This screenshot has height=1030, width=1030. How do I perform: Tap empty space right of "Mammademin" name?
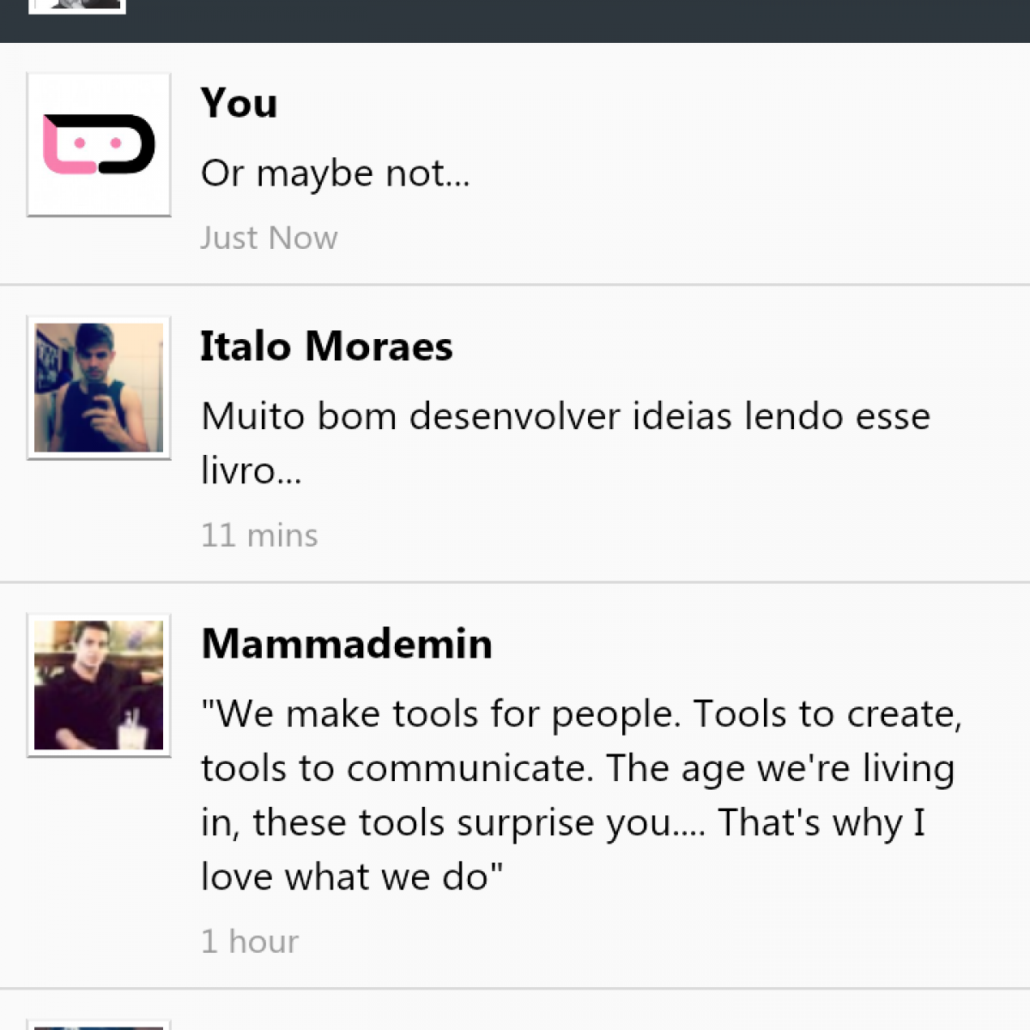[x=755, y=644]
